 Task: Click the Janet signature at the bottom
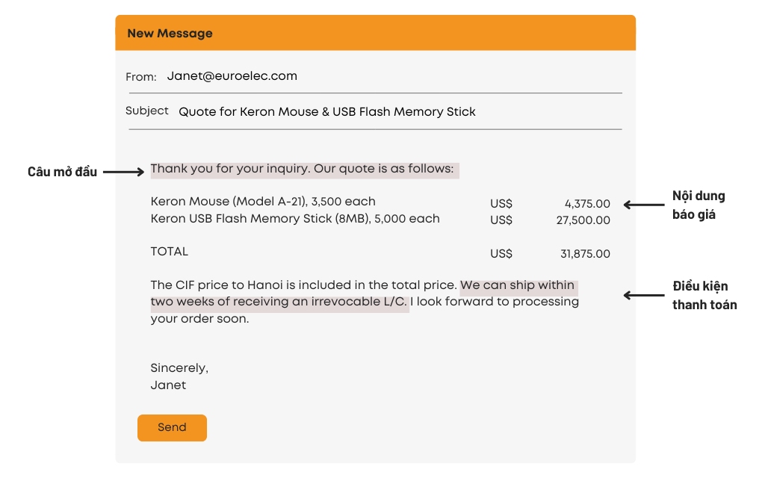click(168, 385)
